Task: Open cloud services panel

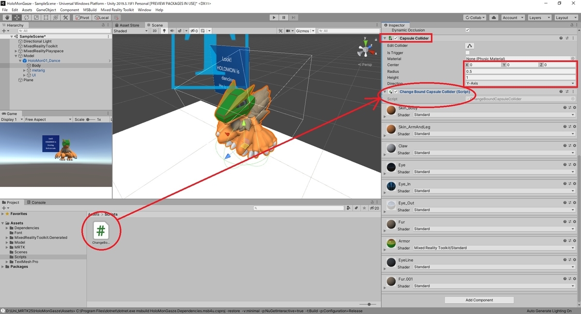Action: point(493,17)
